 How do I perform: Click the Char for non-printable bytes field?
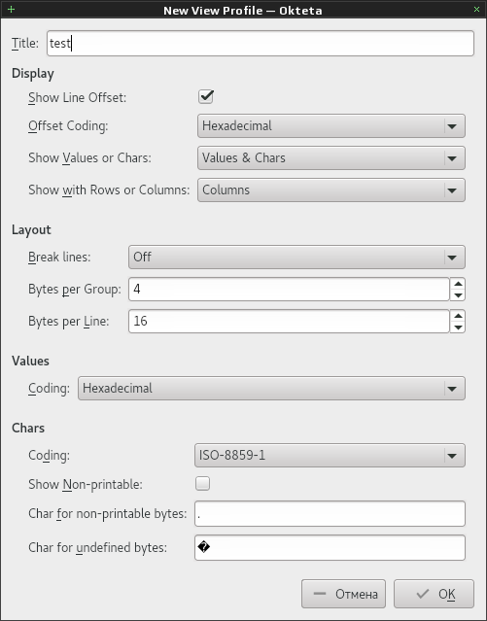tap(330, 514)
